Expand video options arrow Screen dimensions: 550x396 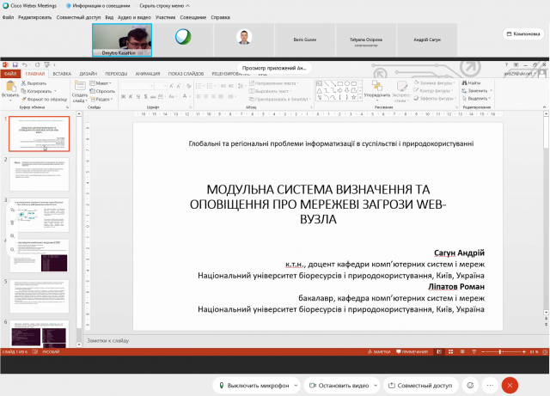coord(375,386)
